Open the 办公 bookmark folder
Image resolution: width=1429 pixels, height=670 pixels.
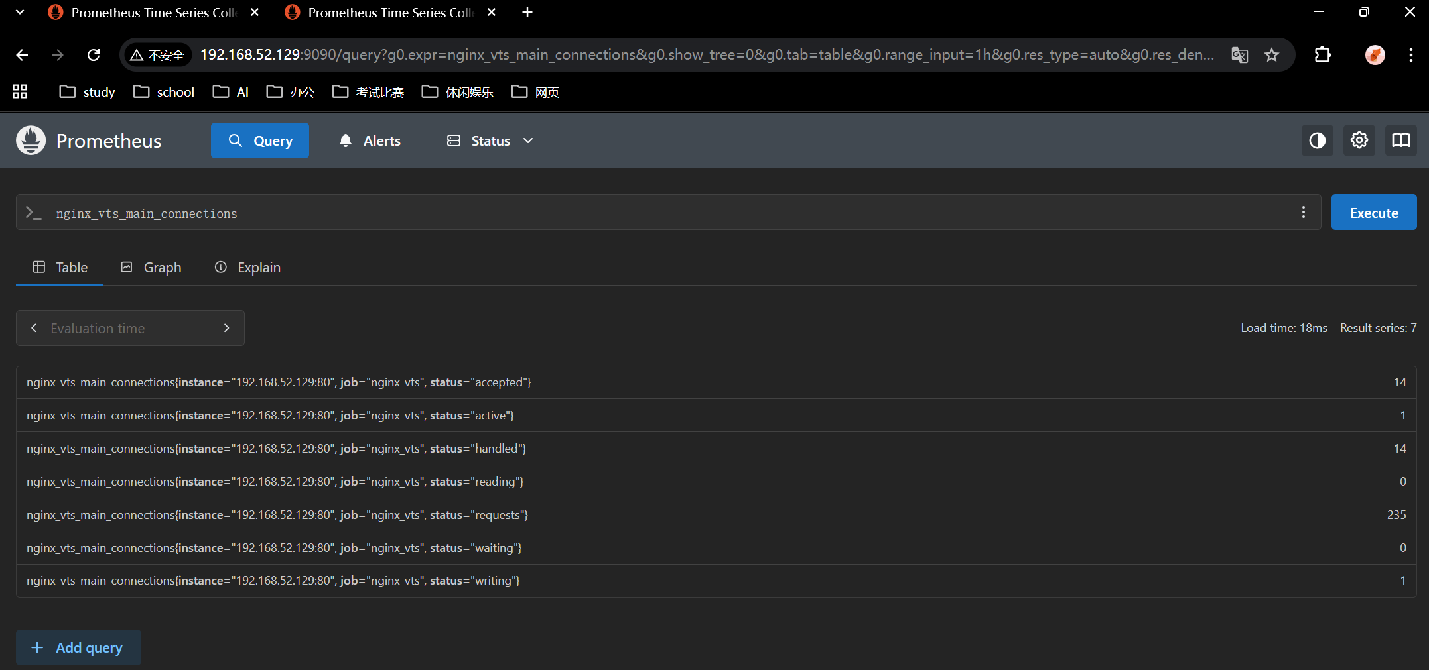pyautogui.click(x=291, y=92)
